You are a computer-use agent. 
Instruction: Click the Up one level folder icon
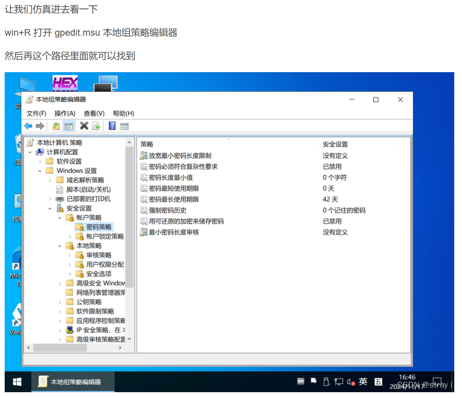(56, 126)
